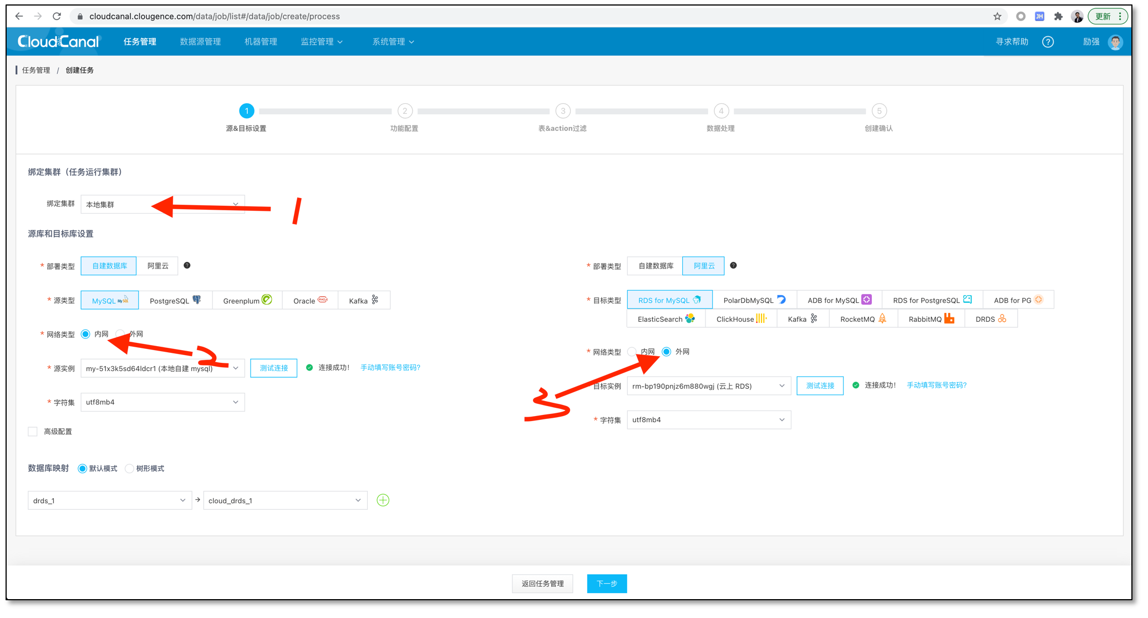The image size is (1148, 618).
Task: Click the help question mark icon in header
Action: [1048, 42]
